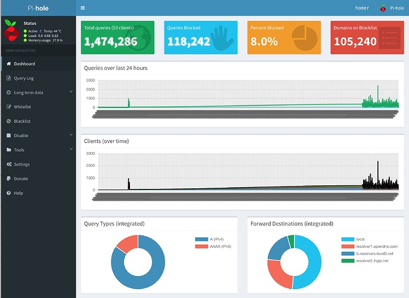Expand the Long term data chevron

tap(71, 92)
